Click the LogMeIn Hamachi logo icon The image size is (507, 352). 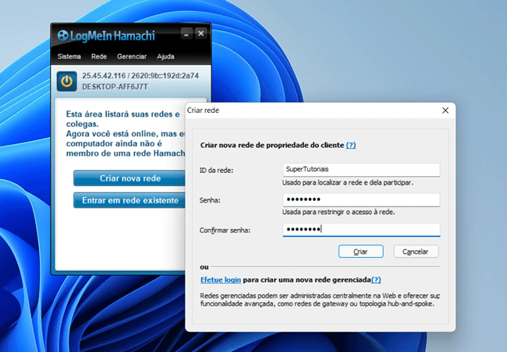pos(64,34)
